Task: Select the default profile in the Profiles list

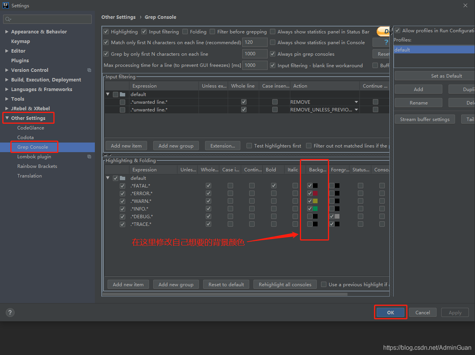Action: click(x=434, y=50)
